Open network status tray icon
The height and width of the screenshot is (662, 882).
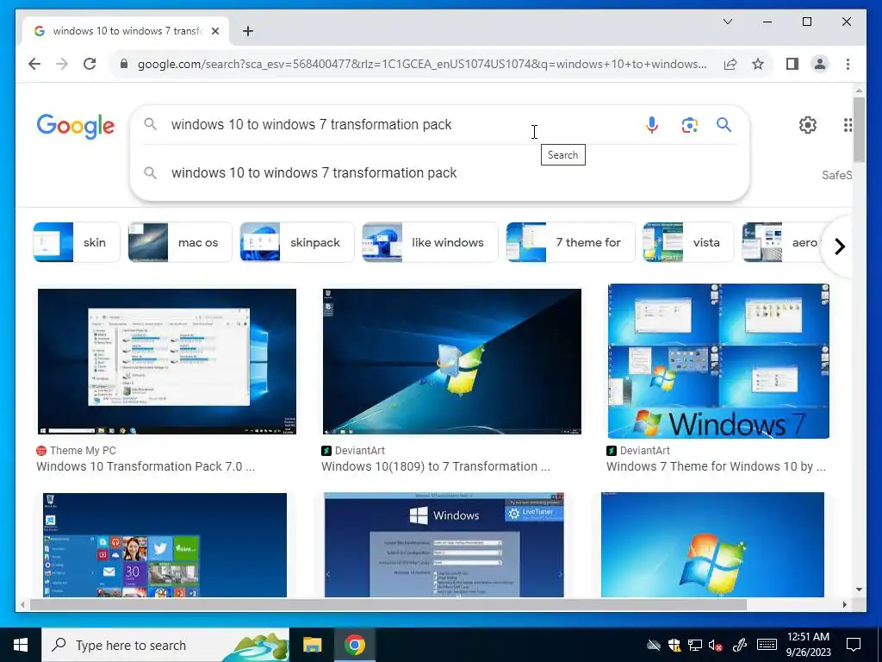(x=695, y=645)
